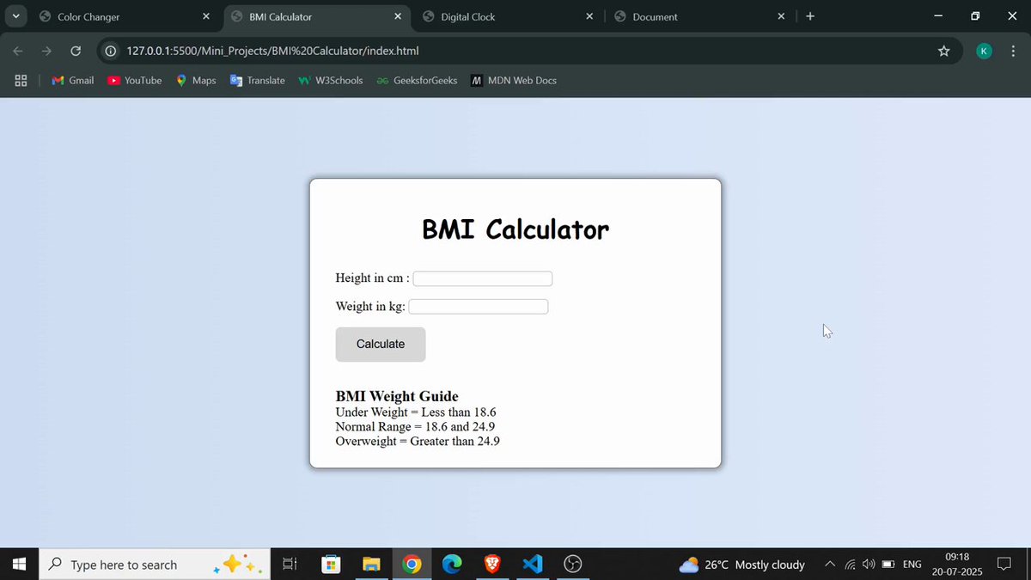The width and height of the screenshot is (1031, 580).
Task: Click the Overweight = Greater than 24.9 text
Action: 418,442
